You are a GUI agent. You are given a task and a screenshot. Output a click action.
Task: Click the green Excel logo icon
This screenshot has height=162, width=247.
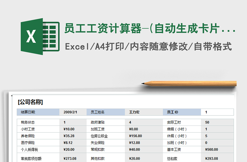(40, 36)
